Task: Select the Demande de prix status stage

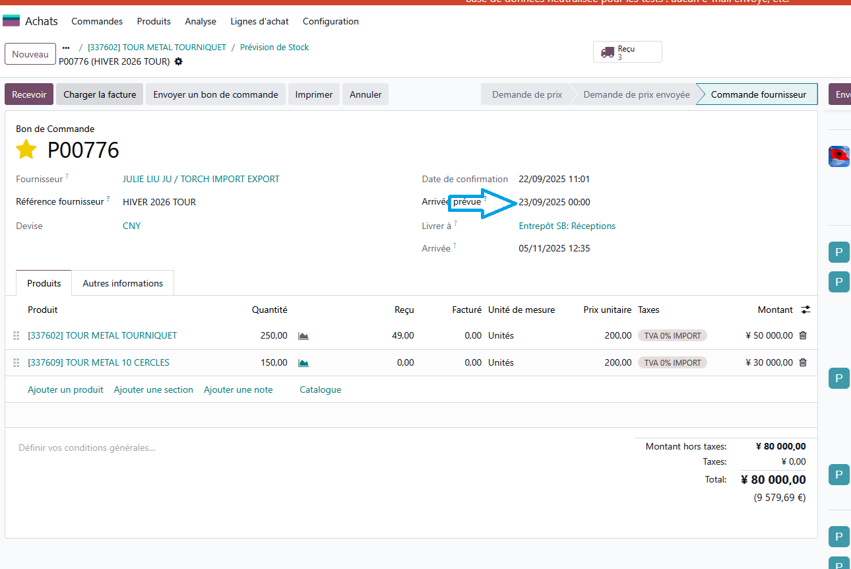Action: [x=526, y=94]
